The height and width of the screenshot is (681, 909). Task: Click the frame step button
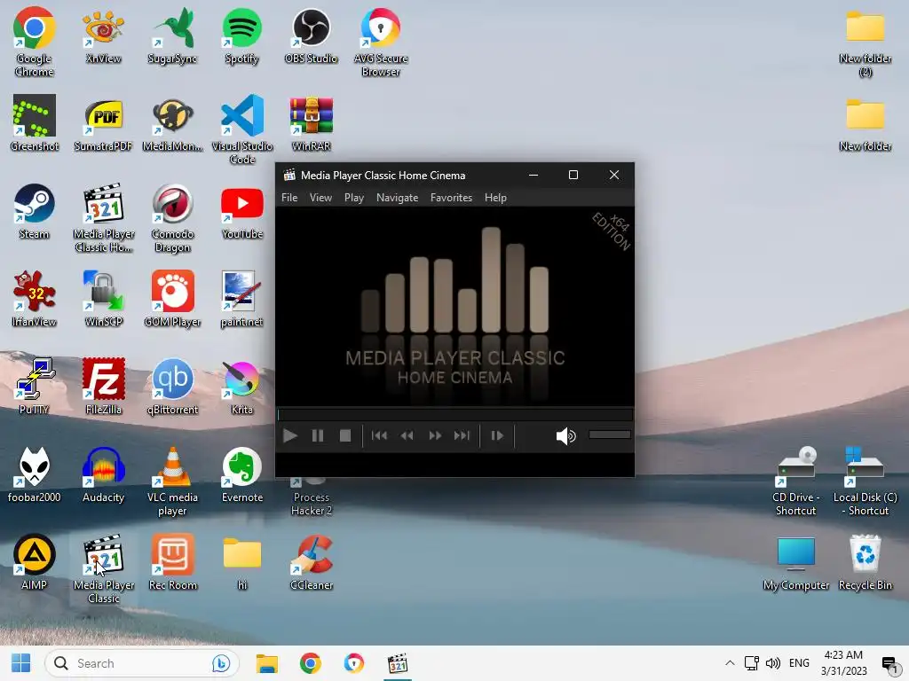click(x=497, y=435)
